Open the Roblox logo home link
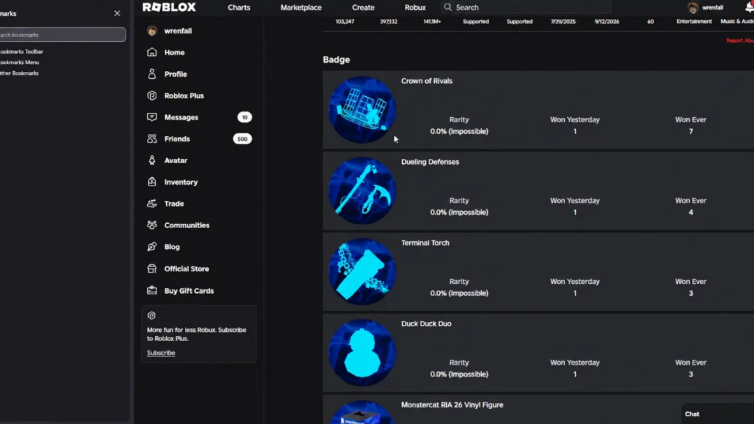This screenshot has width=754, height=424. [169, 7]
